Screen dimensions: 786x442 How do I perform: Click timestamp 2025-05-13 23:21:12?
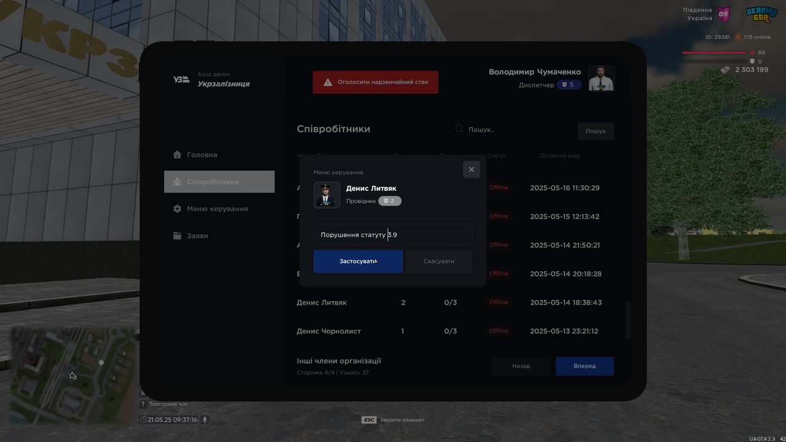[x=564, y=331]
